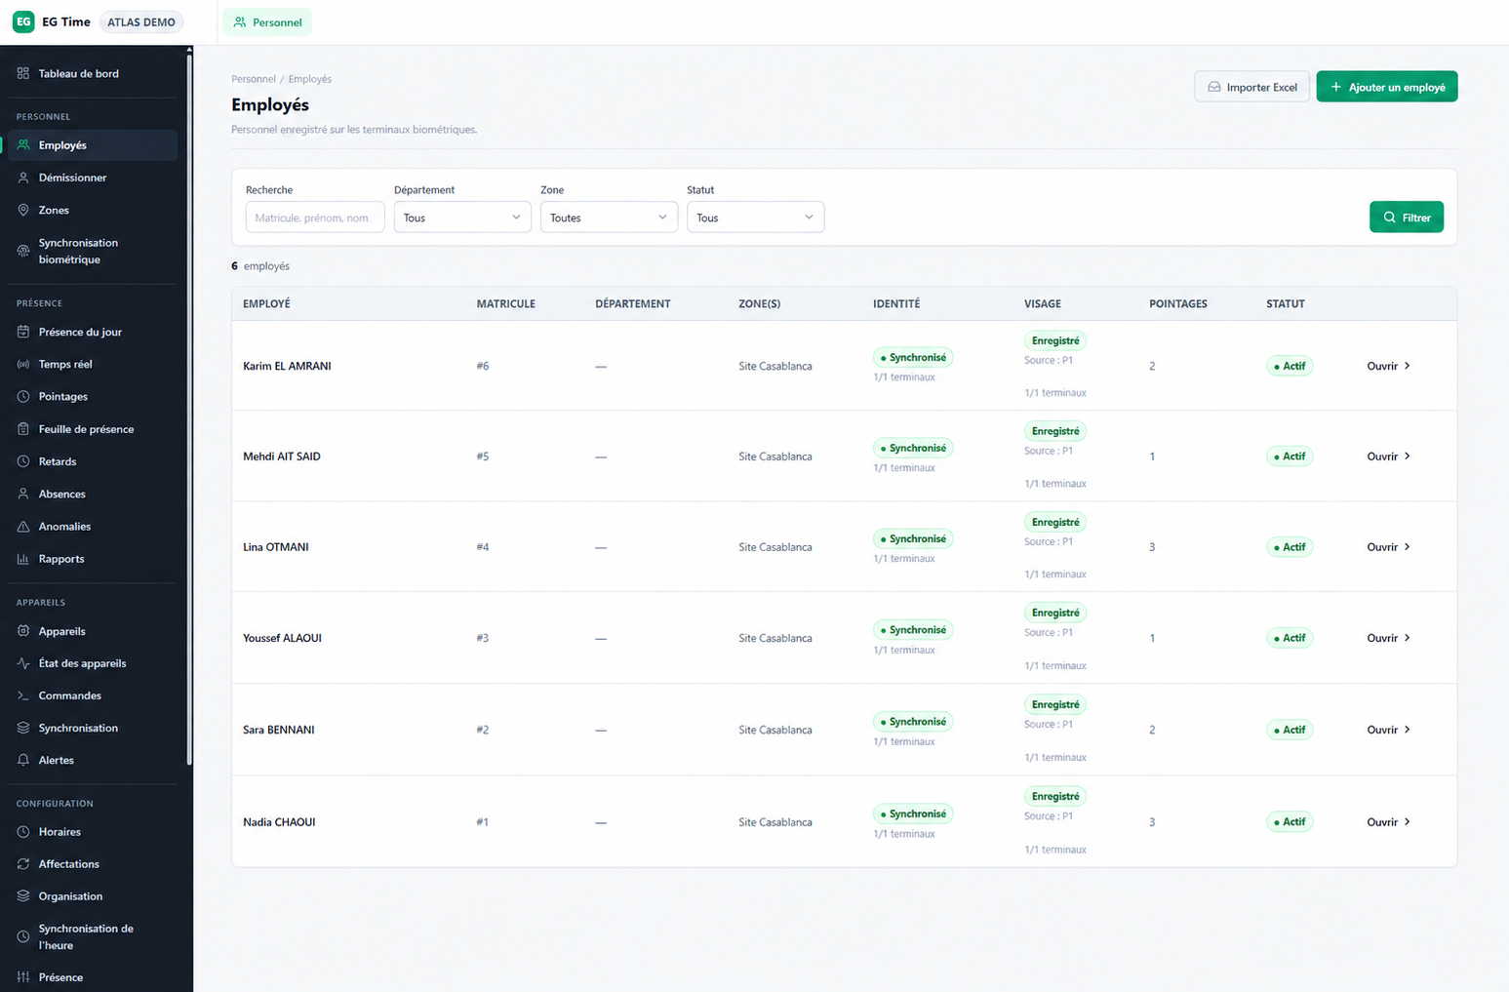Screen dimensions: 1509x992
Task: Click the Alertes bell icon
Action: point(23,760)
